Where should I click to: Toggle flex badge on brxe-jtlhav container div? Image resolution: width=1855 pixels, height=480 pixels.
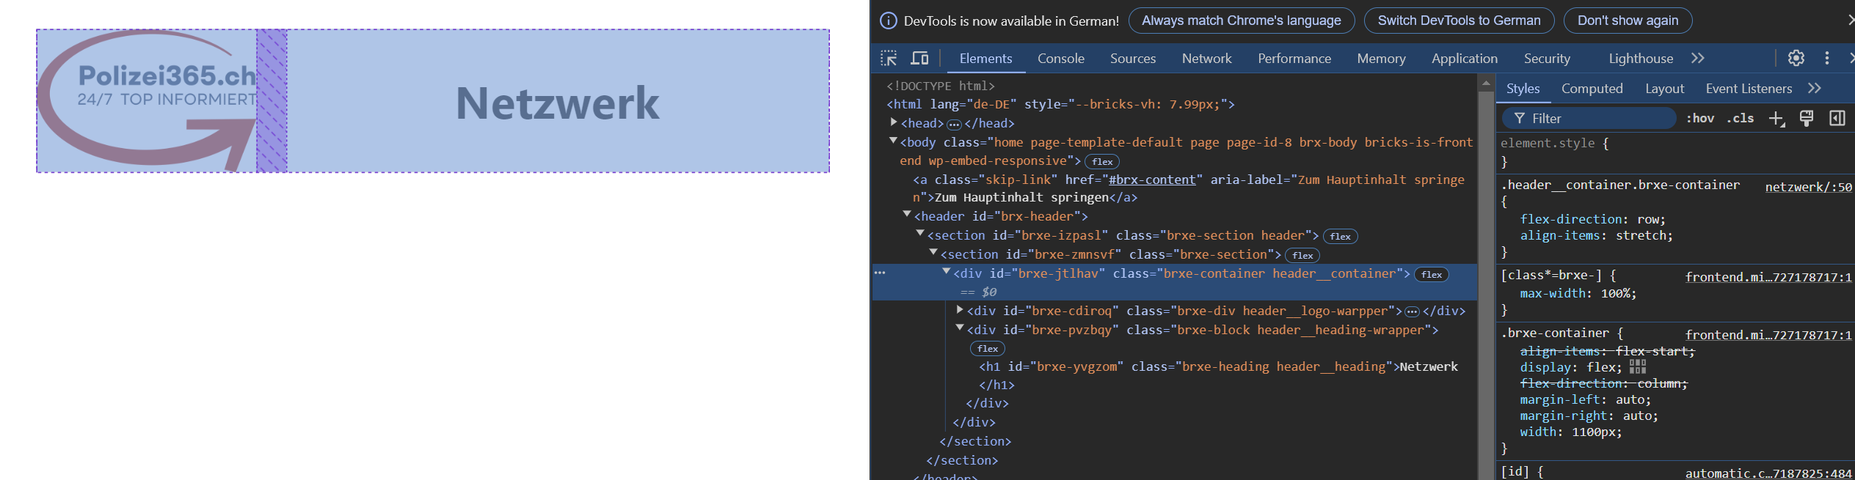pos(1431,275)
